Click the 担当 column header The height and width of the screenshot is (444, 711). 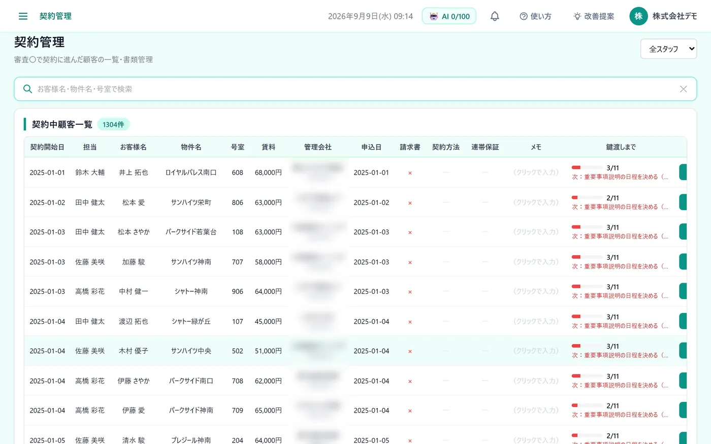pos(90,147)
